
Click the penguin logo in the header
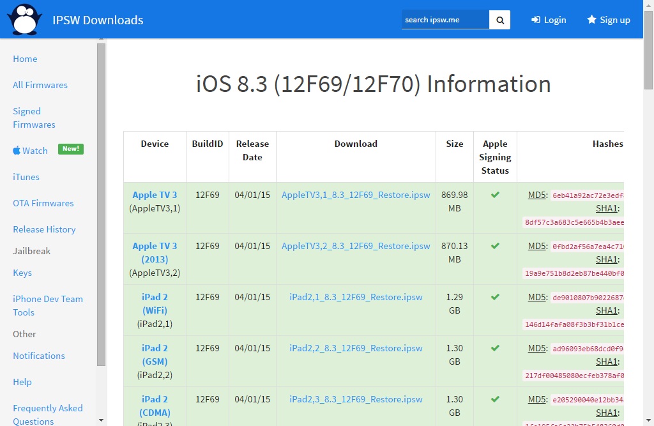point(24,19)
